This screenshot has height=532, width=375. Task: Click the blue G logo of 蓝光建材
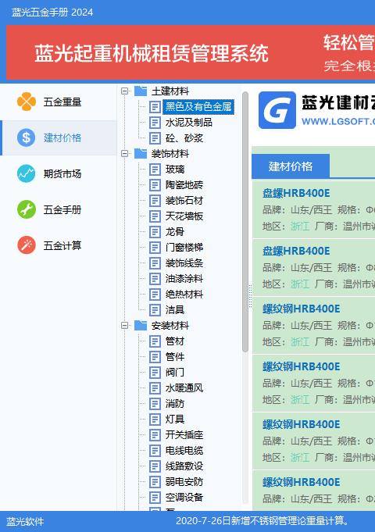point(277,110)
